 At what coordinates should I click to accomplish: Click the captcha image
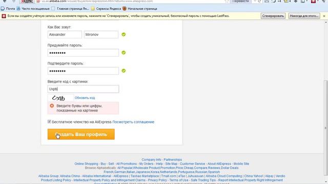60,98
